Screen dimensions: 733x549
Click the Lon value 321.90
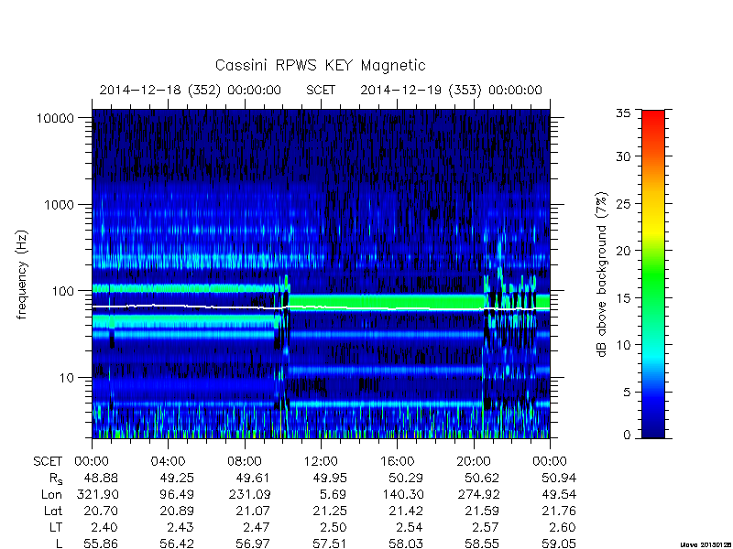pos(97,494)
